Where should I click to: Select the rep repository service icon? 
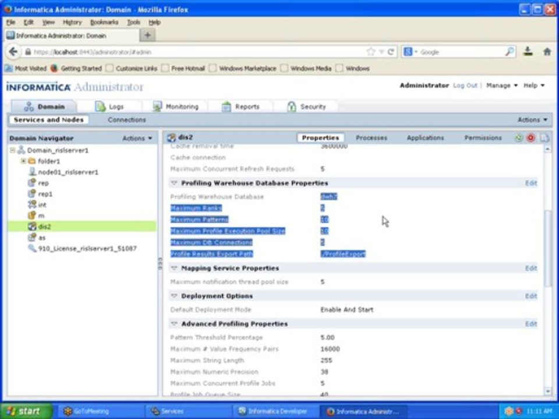(x=32, y=183)
